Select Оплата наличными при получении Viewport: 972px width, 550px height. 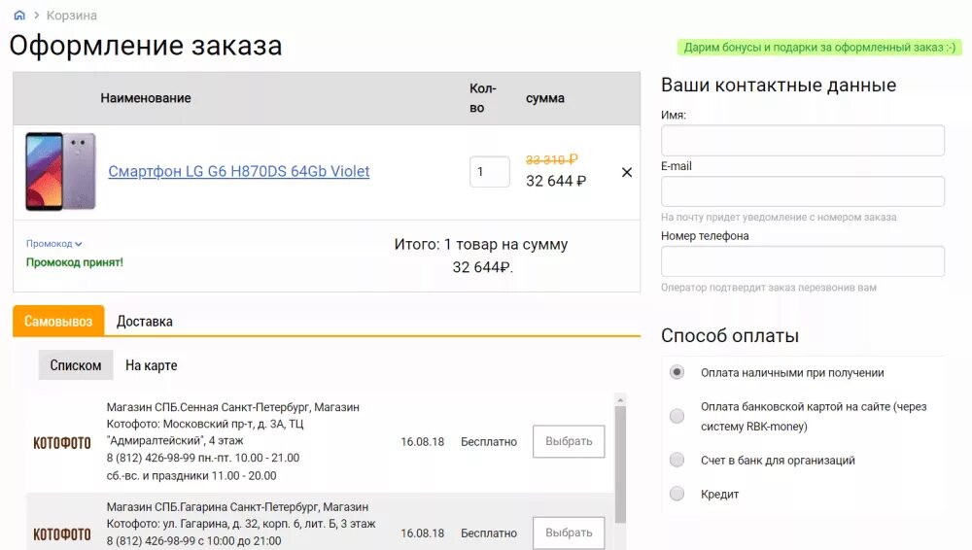click(x=677, y=372)
